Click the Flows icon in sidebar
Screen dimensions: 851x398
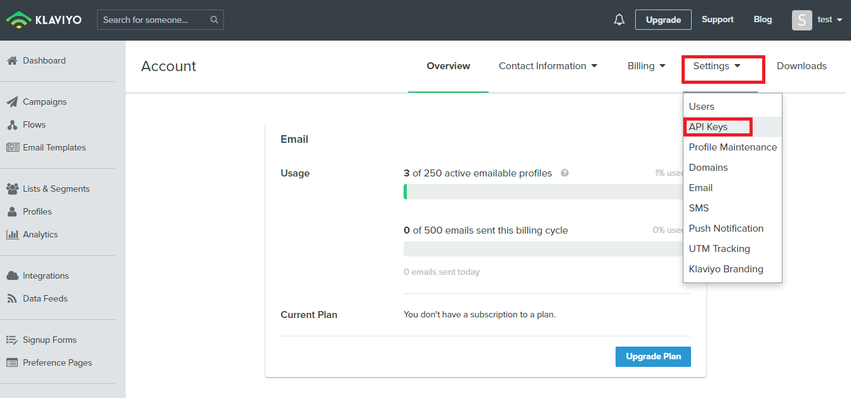(x=11, y=124)
